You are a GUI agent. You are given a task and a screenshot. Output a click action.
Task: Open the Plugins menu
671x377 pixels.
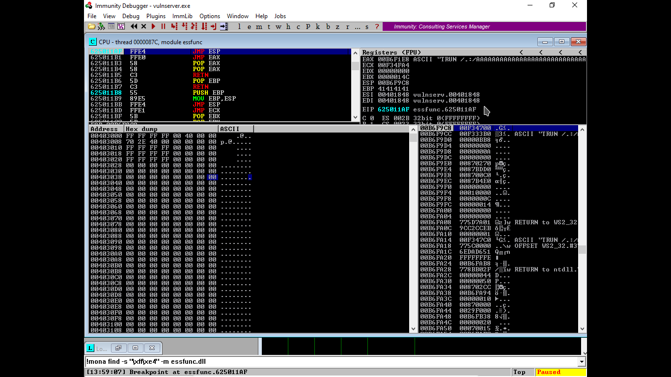tap(156, 16)
